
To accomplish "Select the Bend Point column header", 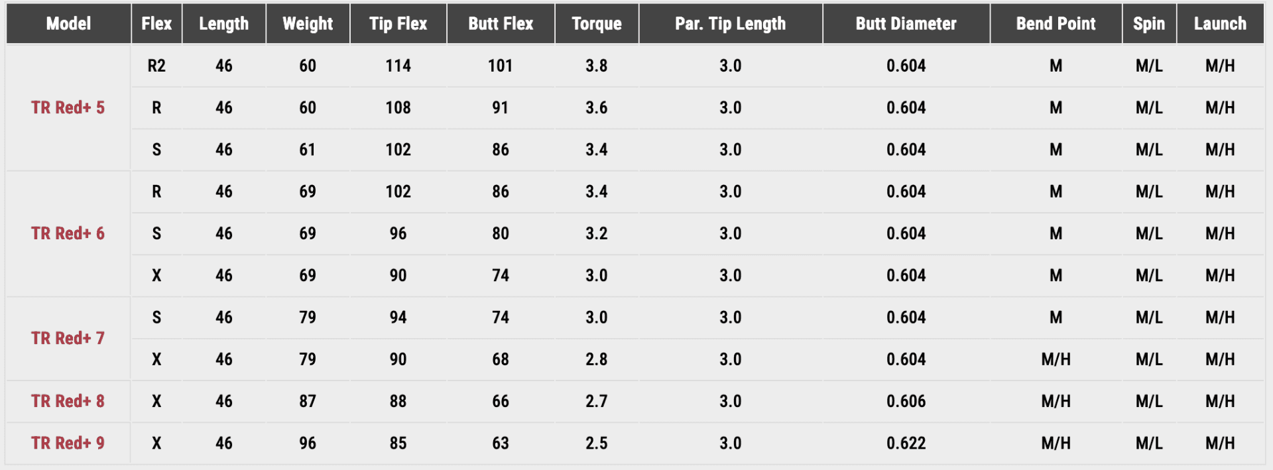I will pos(1056,24).
